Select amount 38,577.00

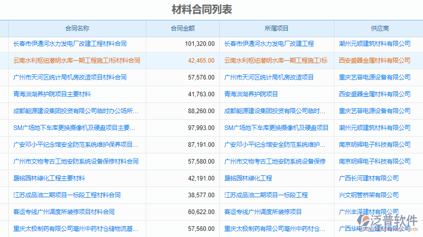tap(201, 195)
